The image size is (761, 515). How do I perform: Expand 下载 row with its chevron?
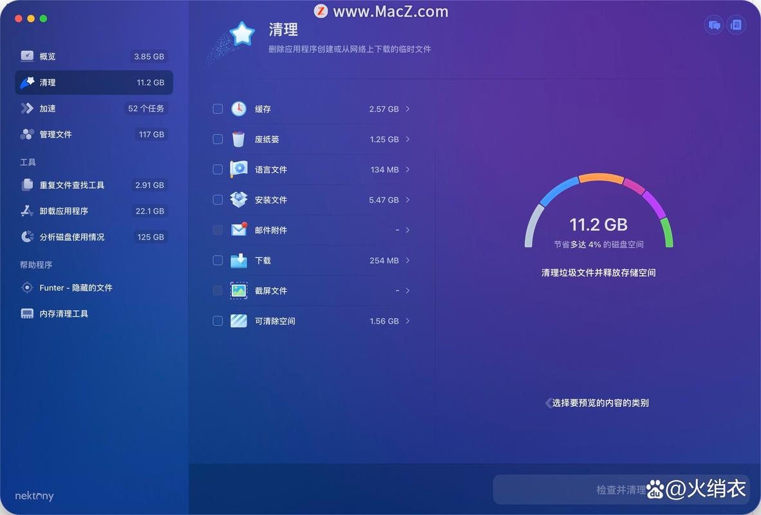coord(408,260)
